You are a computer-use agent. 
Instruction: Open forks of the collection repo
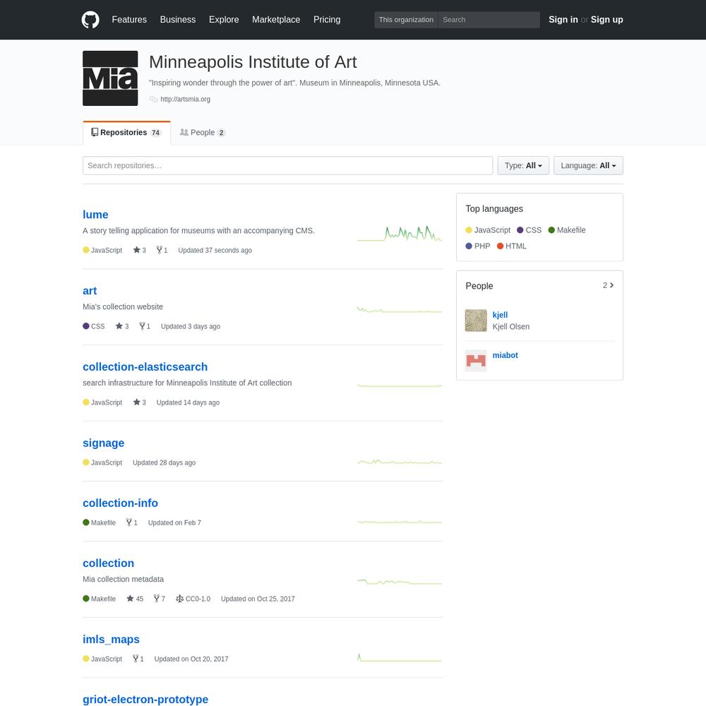[160, 599]
